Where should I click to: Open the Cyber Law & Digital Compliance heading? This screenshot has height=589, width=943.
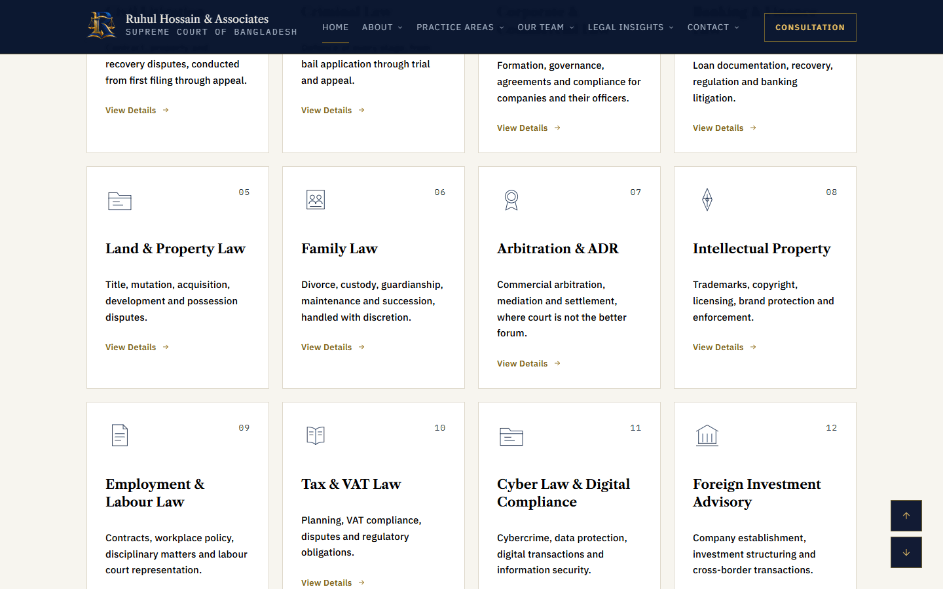563,493
